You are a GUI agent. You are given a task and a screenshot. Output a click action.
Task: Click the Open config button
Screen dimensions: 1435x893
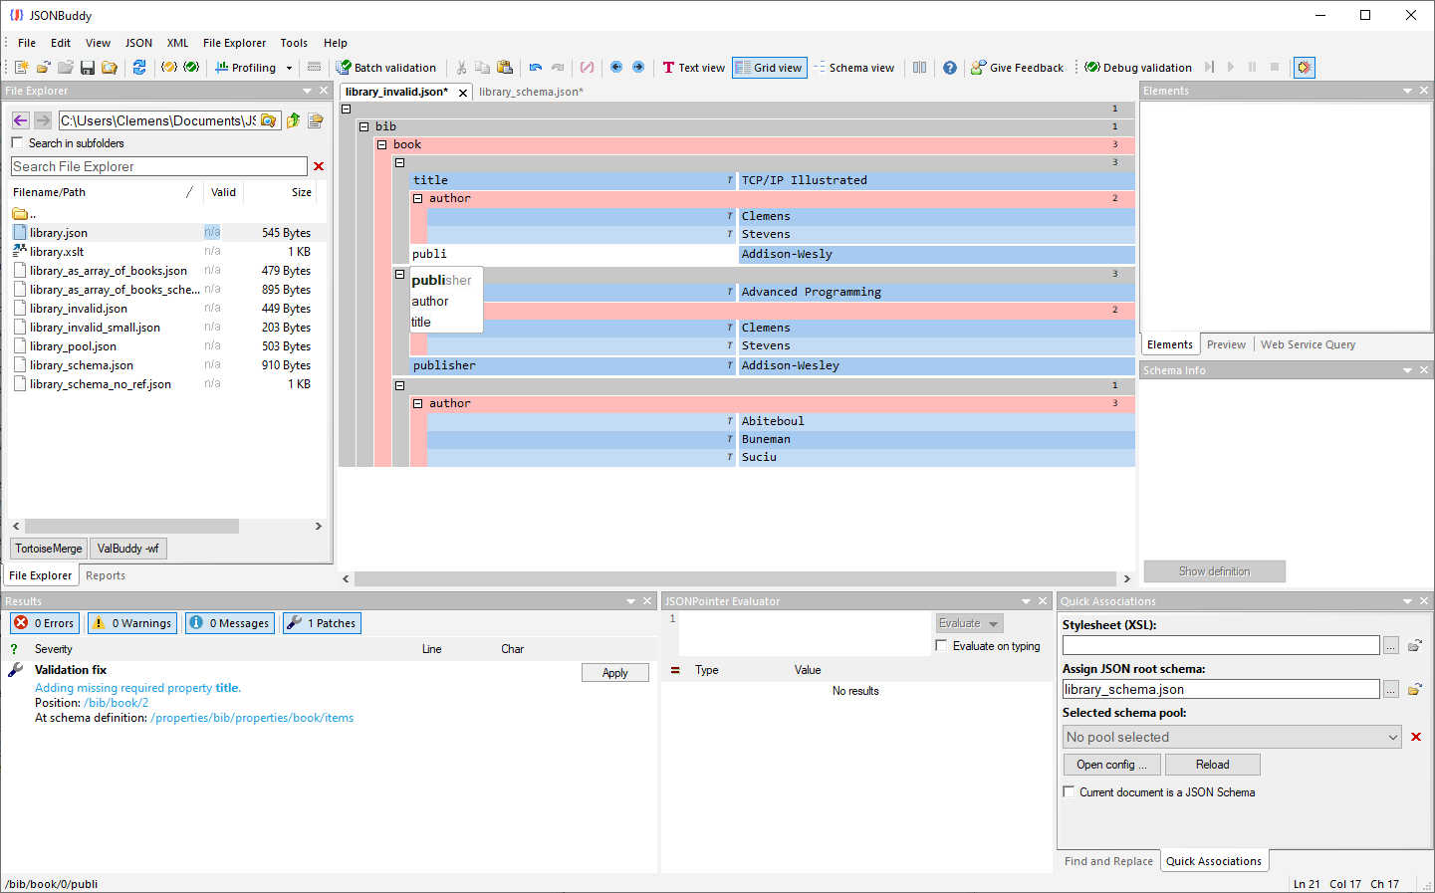[x=1111, y=765]
